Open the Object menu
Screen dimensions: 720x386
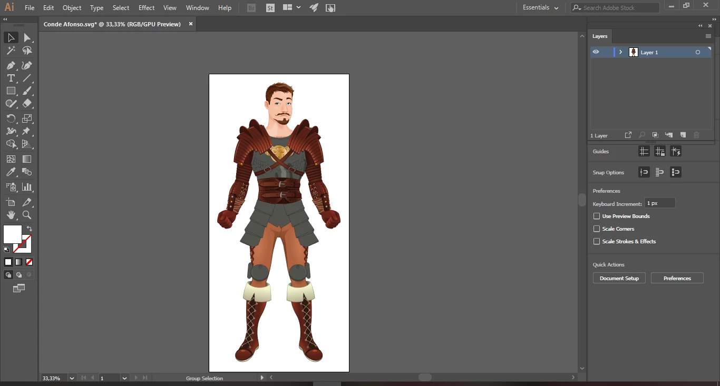click(x=72, y=8)
